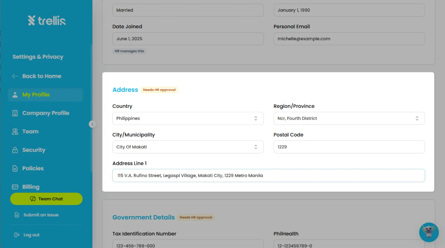The width and height of the screenshot is (445, 248).
Task: Click the Billing card icon
Action: click(15, 187)
